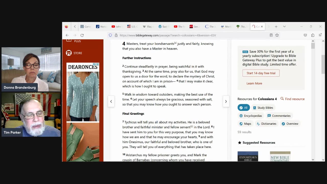Switch to the 'The N' YouTube tab
This screenshot has height=184, width=327.
point(179,27)
